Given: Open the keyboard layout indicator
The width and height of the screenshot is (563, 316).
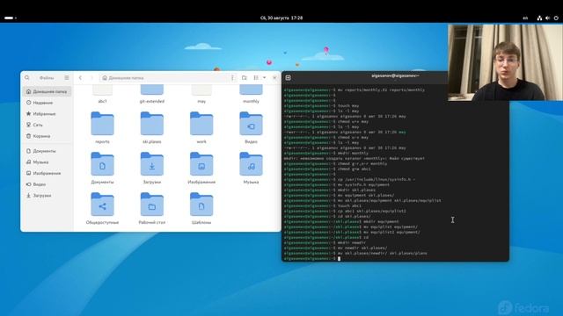Looking at the screenshot, I should tap(525, 18).
